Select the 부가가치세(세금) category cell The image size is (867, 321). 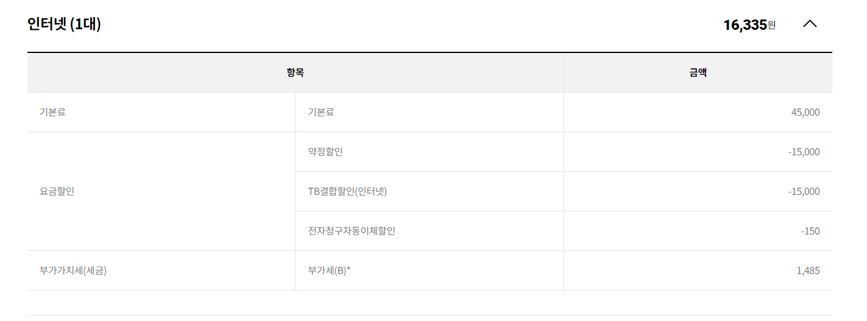click(73, 270)
